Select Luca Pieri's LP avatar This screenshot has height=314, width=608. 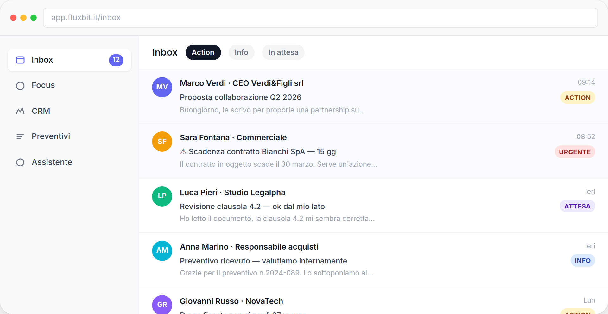162,196
